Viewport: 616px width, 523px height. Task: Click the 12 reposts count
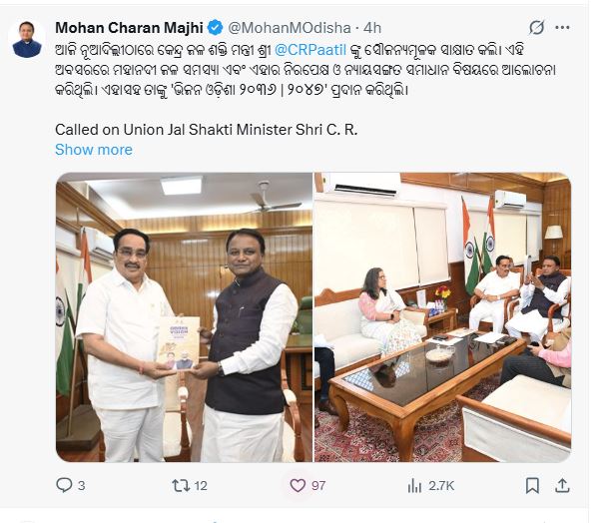(x=201, y=486)
